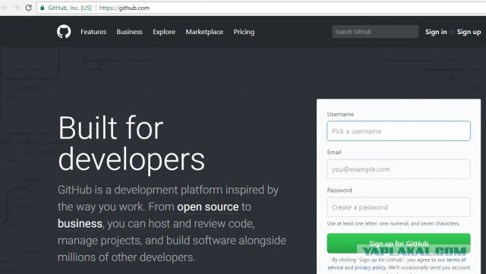Open the Pricing page
The height and width of the screenshot is (274, 486).
244,32
